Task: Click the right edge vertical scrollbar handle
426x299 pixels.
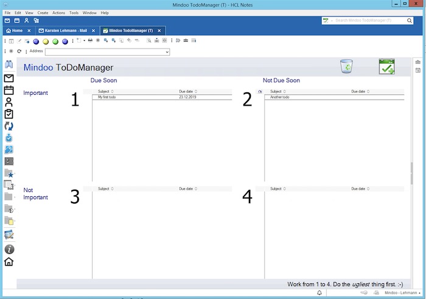Action: tap(411, 173)
